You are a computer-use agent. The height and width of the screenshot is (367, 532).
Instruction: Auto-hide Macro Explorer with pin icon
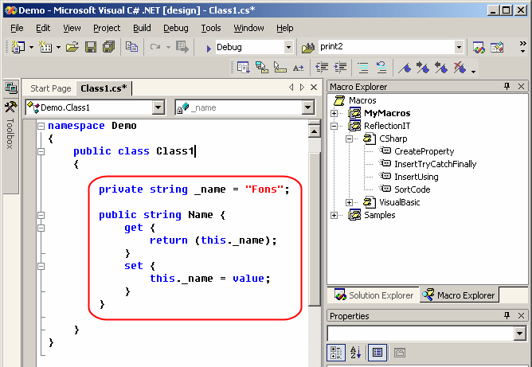pyautogui.click(x=507, y=87)
